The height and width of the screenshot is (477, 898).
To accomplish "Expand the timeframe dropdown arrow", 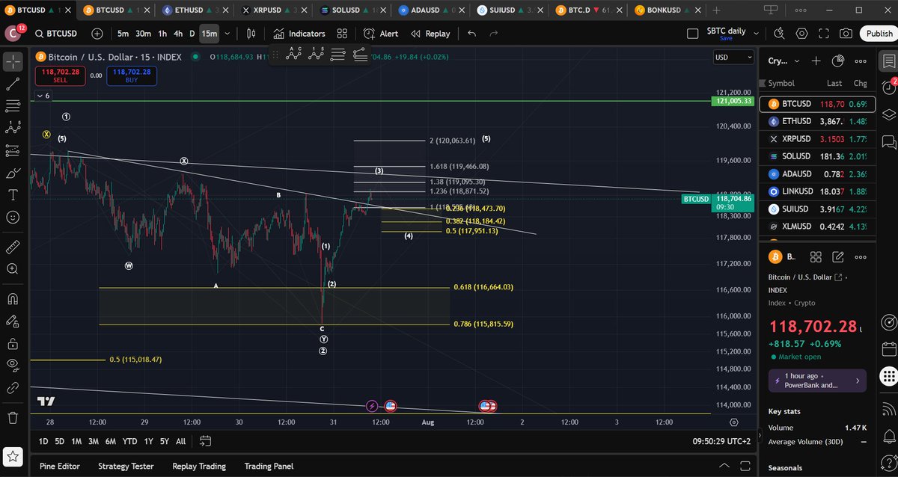I will point(227,34).
